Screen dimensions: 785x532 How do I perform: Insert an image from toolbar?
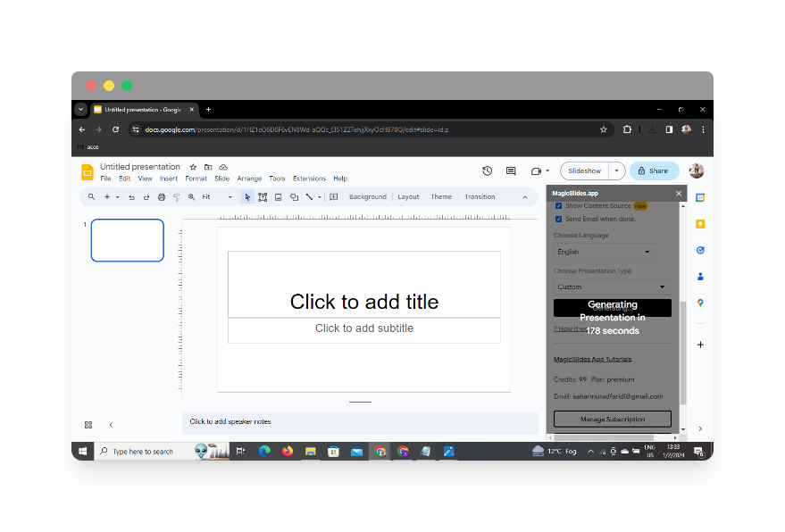point(279,197)
